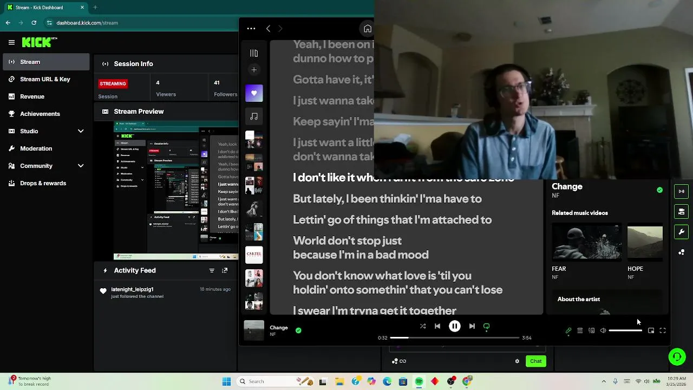Pop out the Activity Feed
The image size is (693, 390).
click(225, 270)
